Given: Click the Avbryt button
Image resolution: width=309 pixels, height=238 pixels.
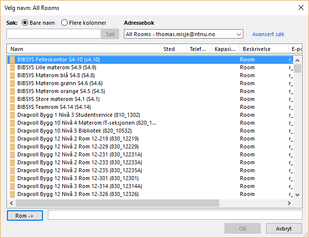Looking at the screenshot, I should click(x=284, y=229).
